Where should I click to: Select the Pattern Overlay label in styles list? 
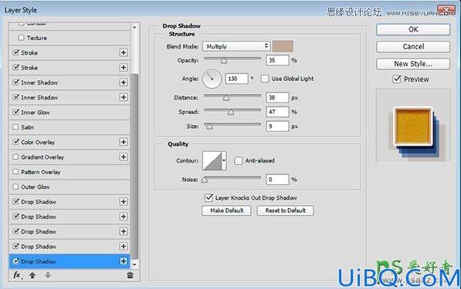[x=41, y=172]
